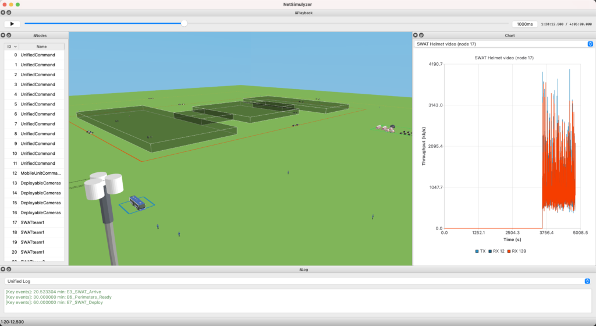Open the SWAT Helmet video chart dropdown
596x326 pixels.
[503, 44]
